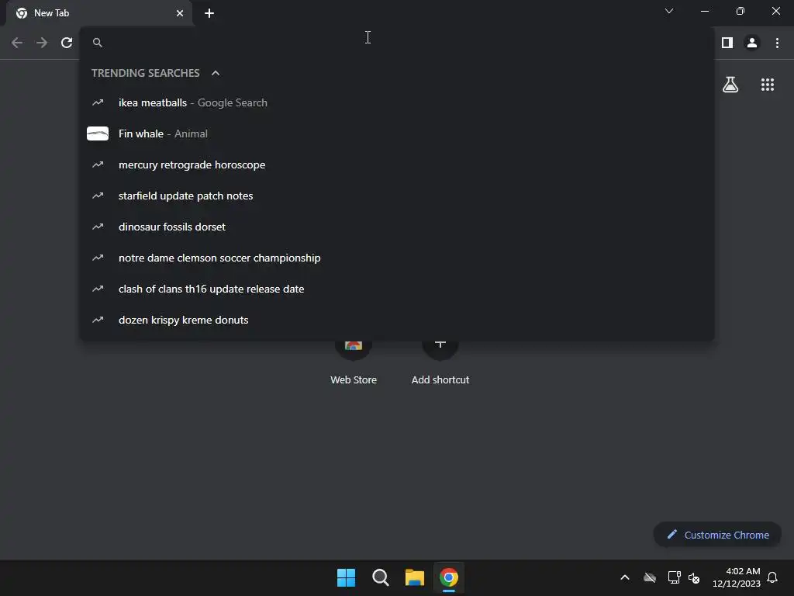Click the trending arrow beside starfield update

click(x=98, y=196)
